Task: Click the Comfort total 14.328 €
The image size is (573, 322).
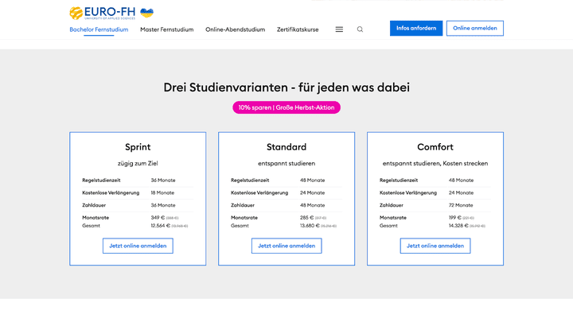Action: (x=458, y=226)
